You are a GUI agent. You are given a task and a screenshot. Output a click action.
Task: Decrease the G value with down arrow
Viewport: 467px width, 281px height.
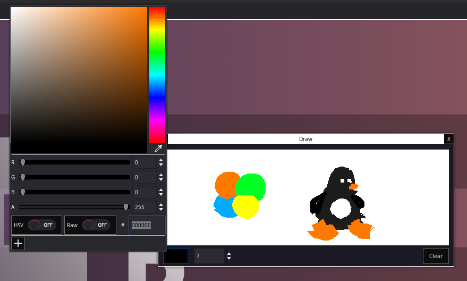click(161, 179)
